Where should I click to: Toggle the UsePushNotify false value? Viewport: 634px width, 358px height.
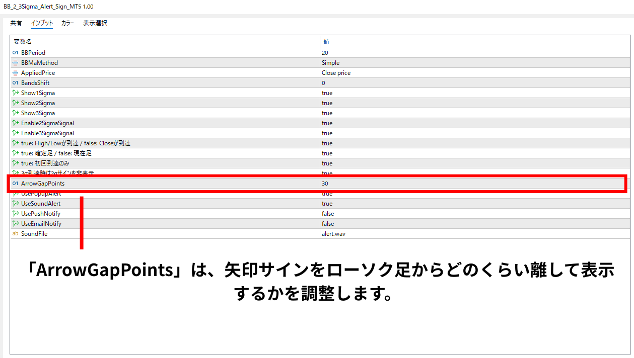(x=475, y=214)
